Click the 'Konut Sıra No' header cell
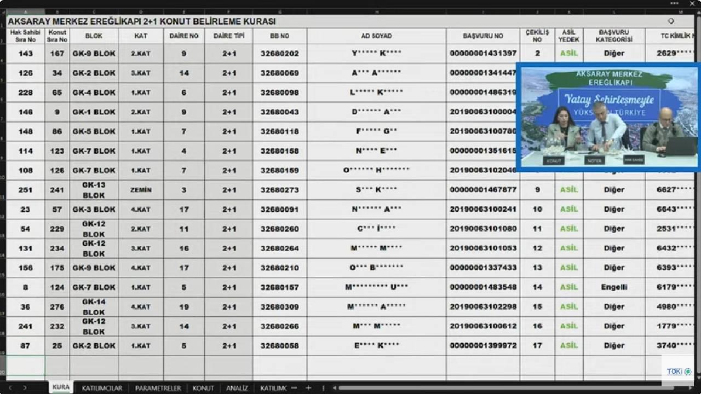 point(58,36)
